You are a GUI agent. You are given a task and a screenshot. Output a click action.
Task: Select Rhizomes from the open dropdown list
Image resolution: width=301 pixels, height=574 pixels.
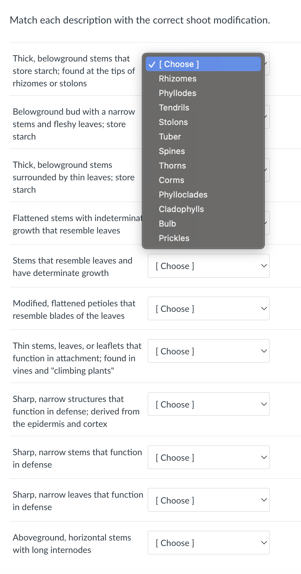point(203,79)
